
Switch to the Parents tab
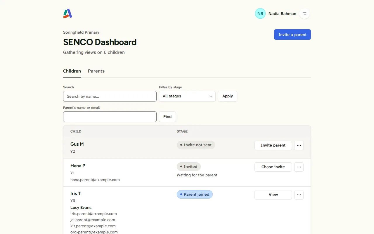click(96, 71)
